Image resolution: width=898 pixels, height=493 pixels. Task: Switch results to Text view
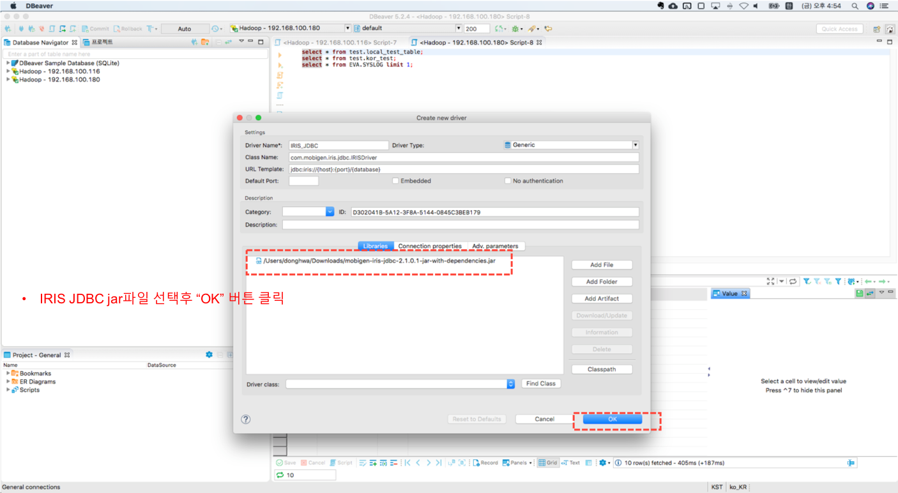tap(570, 463)
